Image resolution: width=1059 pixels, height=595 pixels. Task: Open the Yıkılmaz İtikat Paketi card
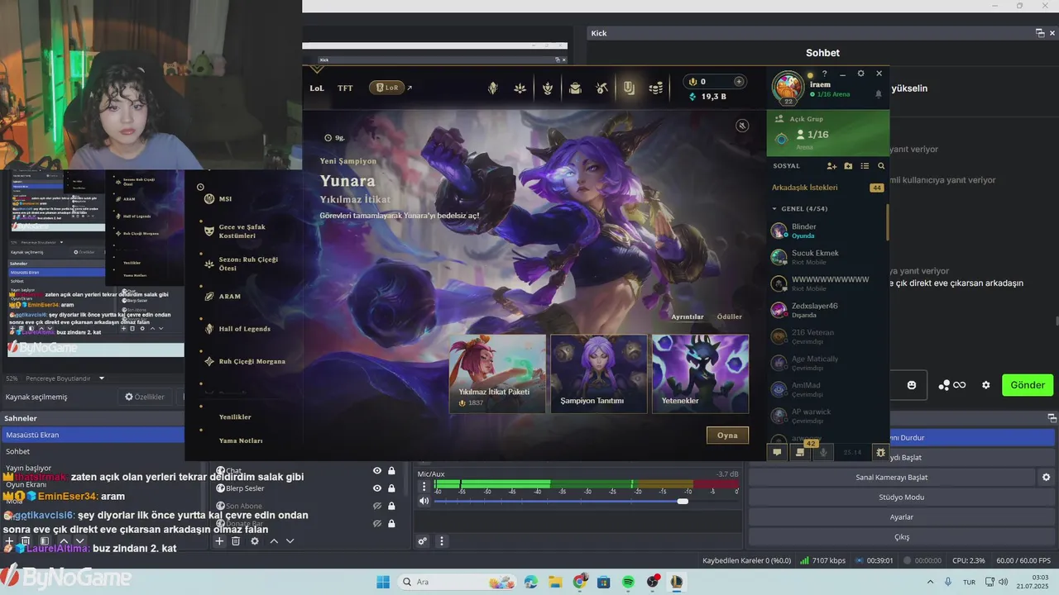497,374
